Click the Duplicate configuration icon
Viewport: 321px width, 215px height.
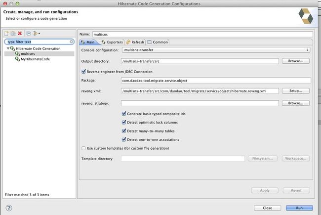click(13, 34)
